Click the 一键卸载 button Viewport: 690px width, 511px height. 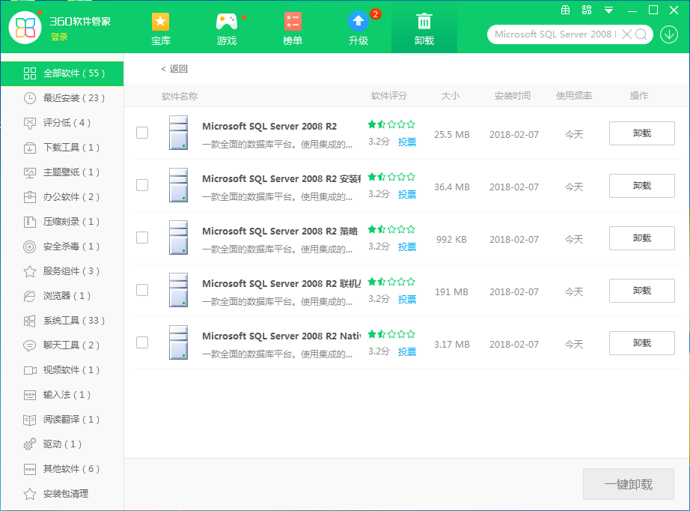pos(629,484)
